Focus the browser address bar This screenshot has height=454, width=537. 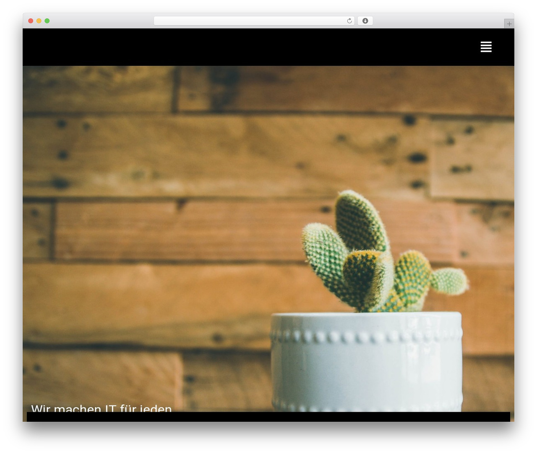coord(254,21)
